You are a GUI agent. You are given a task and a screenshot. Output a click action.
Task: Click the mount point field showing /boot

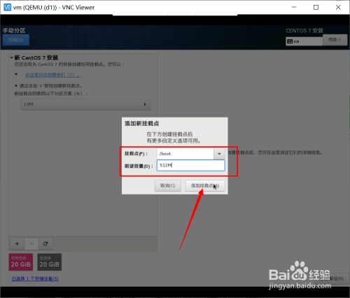[x=185, y=154]
